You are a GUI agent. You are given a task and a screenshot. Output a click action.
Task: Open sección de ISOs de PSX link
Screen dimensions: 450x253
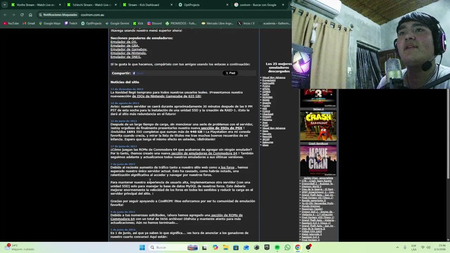tap(221, 128)
